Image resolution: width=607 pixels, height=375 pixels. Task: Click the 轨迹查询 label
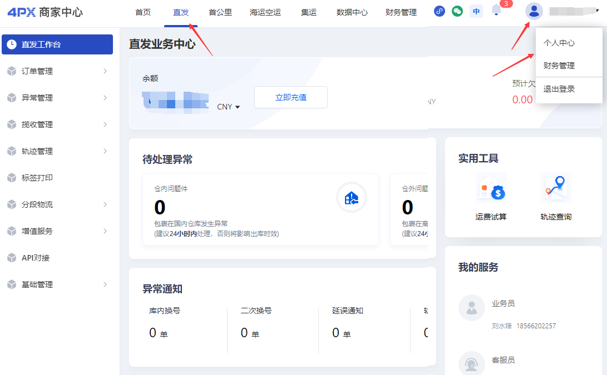click(556, 217)
